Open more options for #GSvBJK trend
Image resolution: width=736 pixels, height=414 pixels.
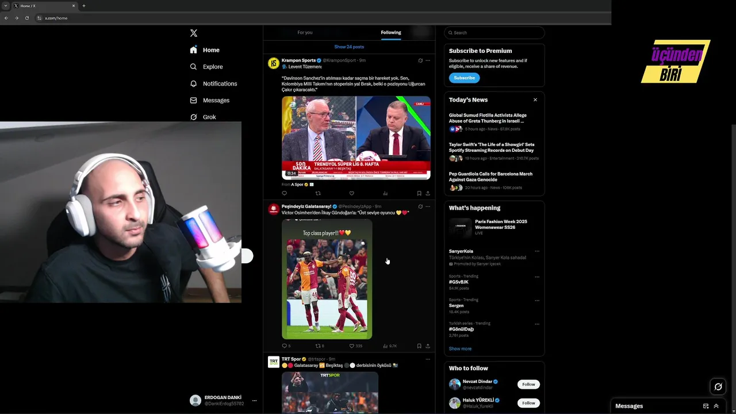[537, 277]
